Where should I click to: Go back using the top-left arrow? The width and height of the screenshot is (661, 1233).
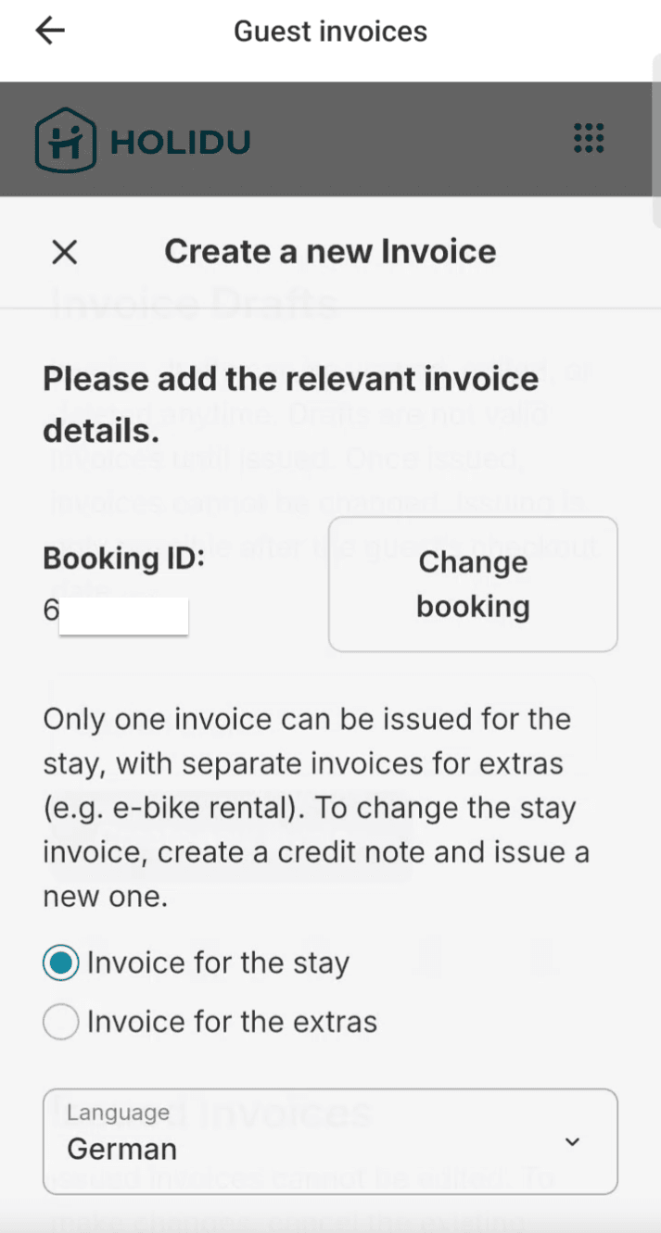click(x=50, y=31)
